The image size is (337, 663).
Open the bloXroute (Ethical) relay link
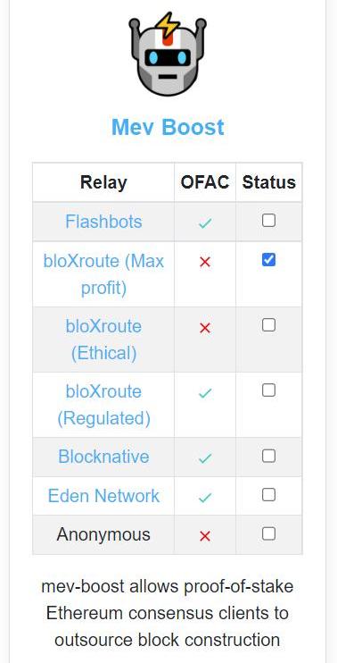103,340
